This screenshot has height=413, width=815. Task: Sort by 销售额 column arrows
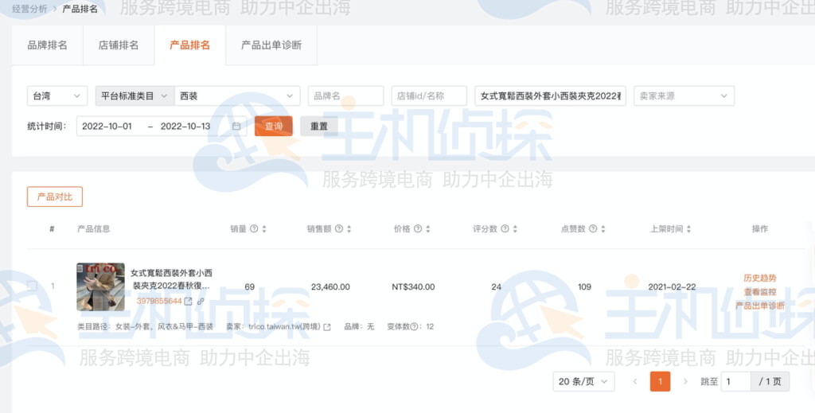click(x=349, y=229)
